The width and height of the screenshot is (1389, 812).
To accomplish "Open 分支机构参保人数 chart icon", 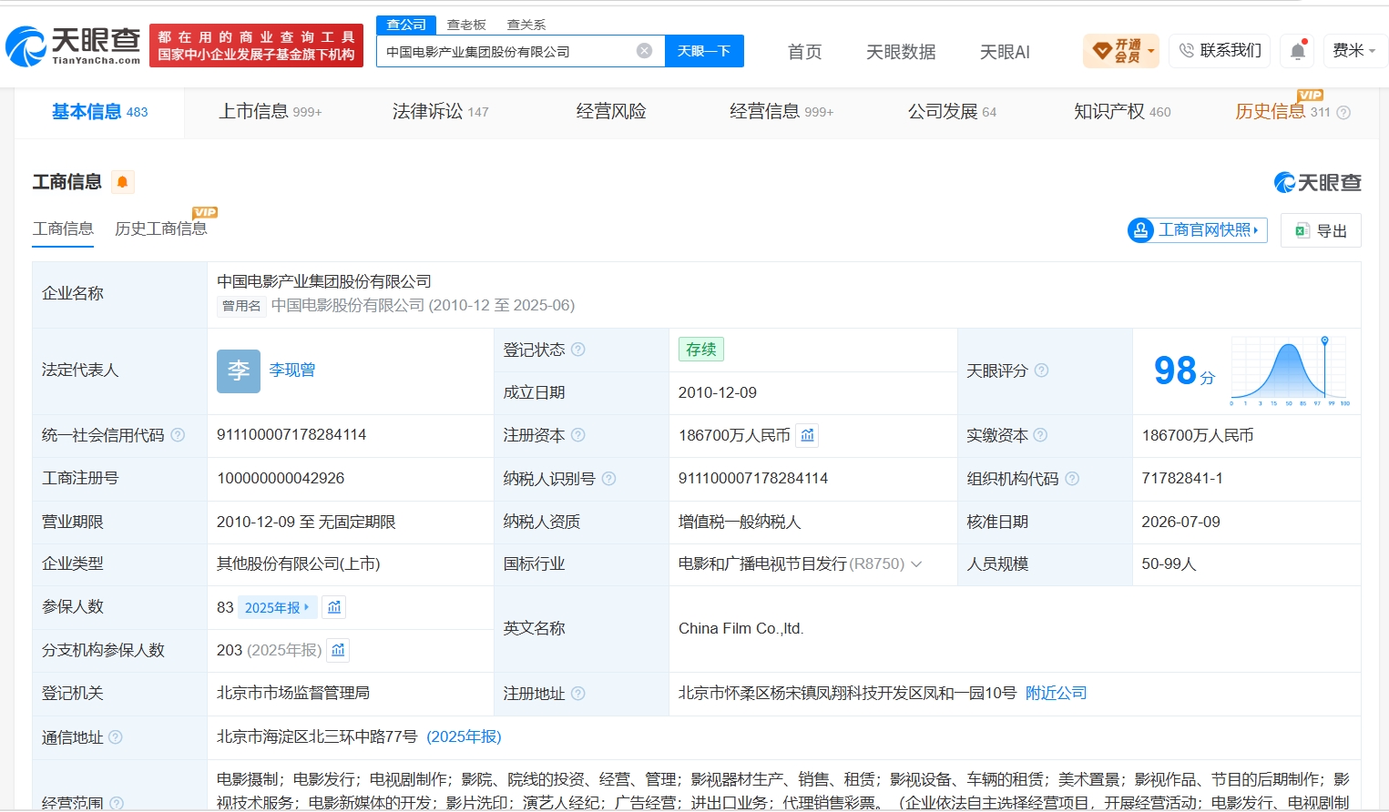I will (338, 650).
